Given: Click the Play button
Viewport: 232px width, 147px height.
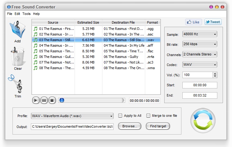Looking at the screenshot, I should click(x=36, y=101).
